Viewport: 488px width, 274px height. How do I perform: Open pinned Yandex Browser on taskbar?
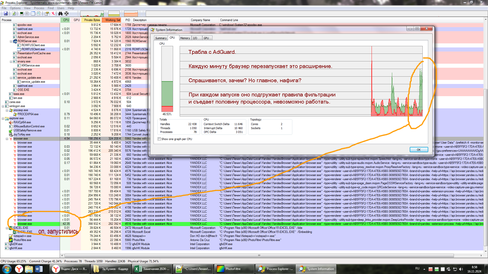click(x=19, y=269)
